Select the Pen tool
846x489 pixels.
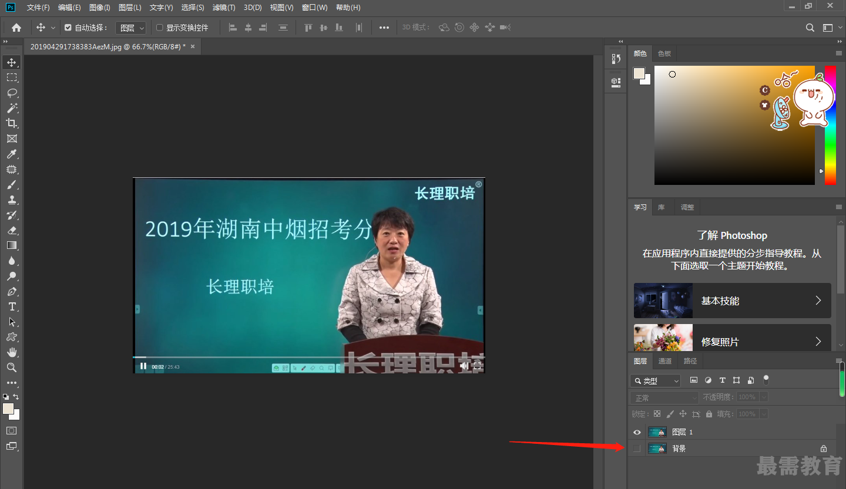(12, 291)
